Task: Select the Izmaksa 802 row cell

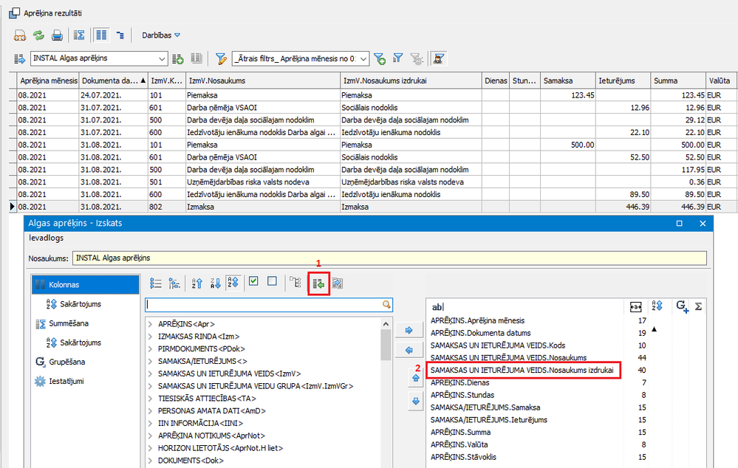Action: [263, 207]
